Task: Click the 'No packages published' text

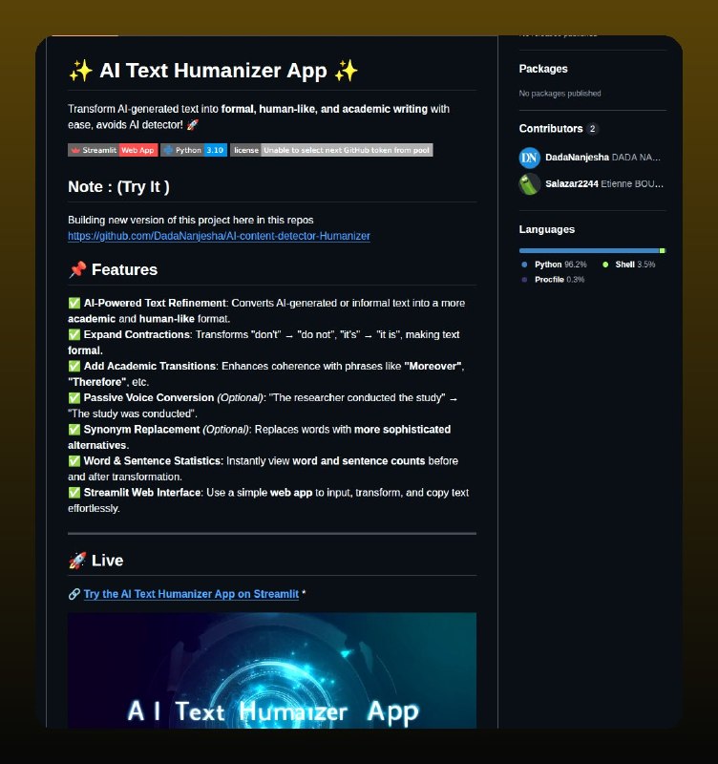Action: 560,93
